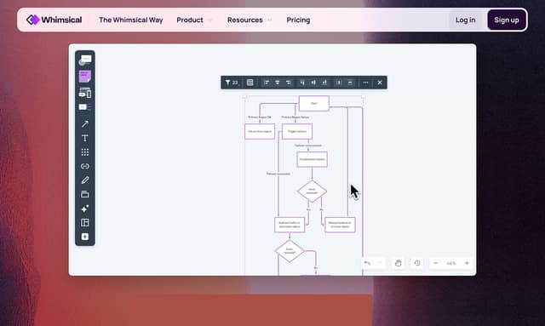The image size is (545, 326).
Task: Zoom in with the plus button
Action: [x=467, y=263]
